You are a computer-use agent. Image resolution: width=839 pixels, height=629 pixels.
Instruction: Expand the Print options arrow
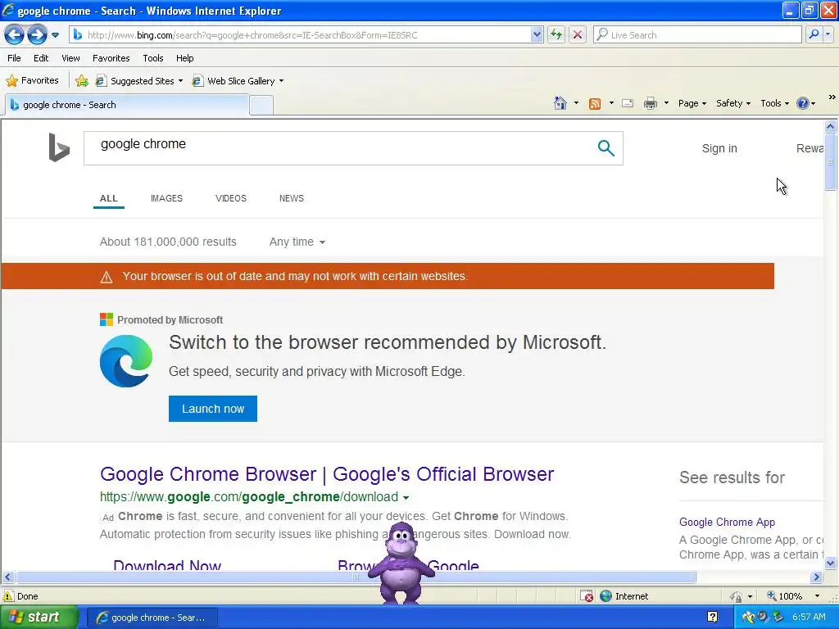(666, 103)
